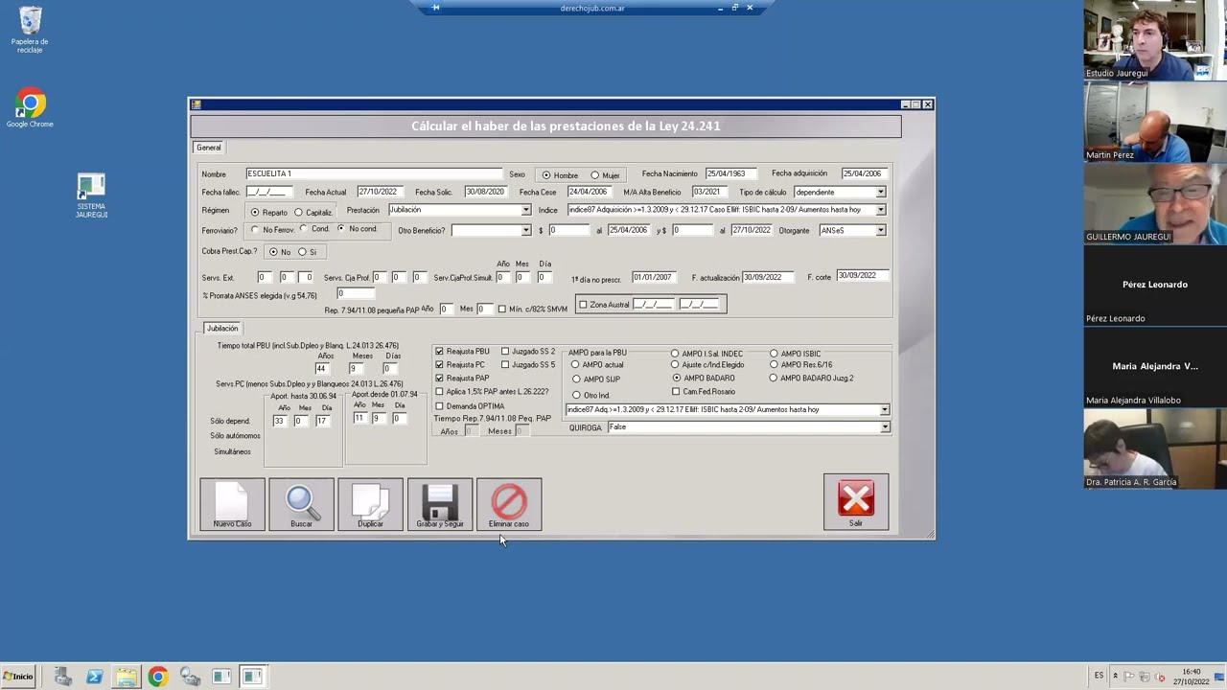The height and width of the screenshot is (690, 1227).
Task: Save with the Grabar y Seguir floppy icon
Action: (440, 504)
